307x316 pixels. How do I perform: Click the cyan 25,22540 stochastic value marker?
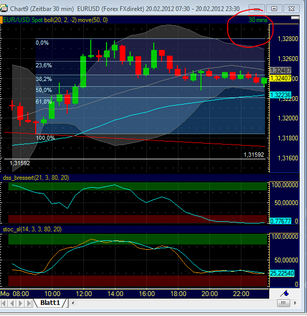(x=282, y=273)
